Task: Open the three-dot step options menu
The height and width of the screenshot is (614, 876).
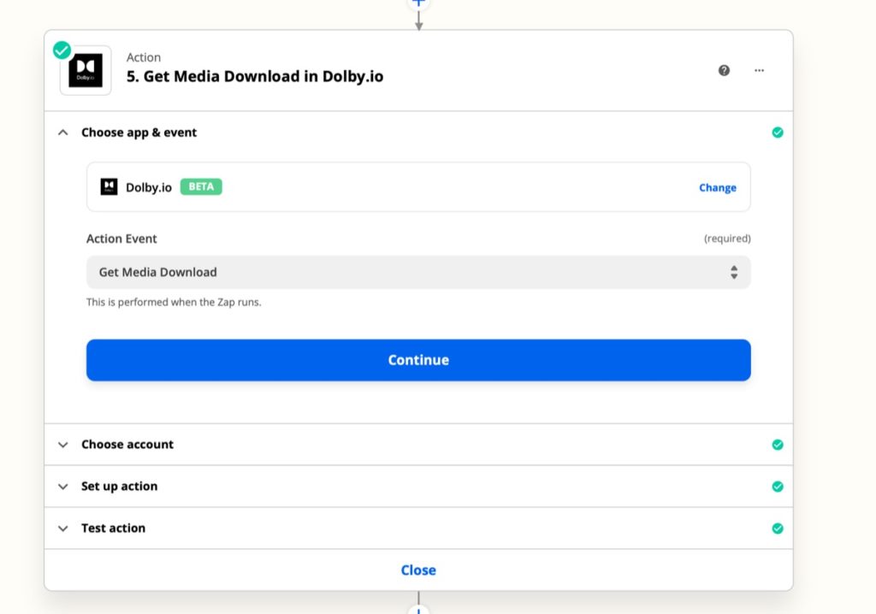Action: pyautogui.click(x=760, y=70)
